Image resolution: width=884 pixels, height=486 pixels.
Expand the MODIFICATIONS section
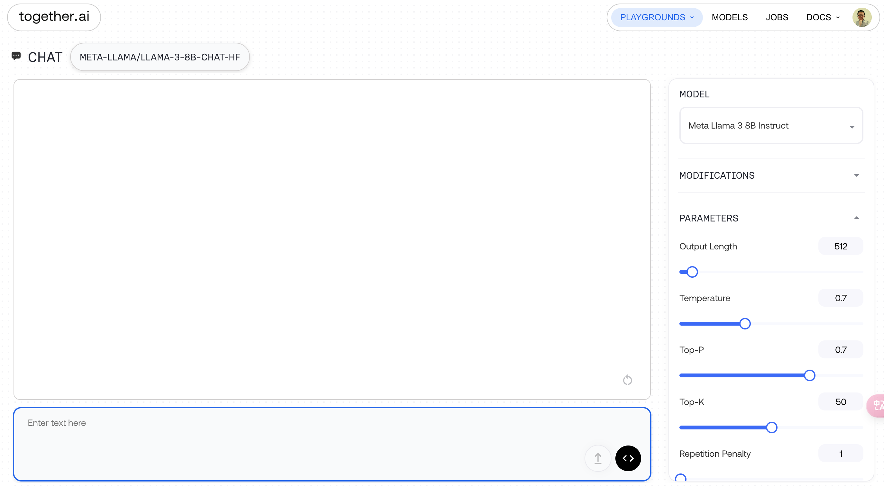771,175
